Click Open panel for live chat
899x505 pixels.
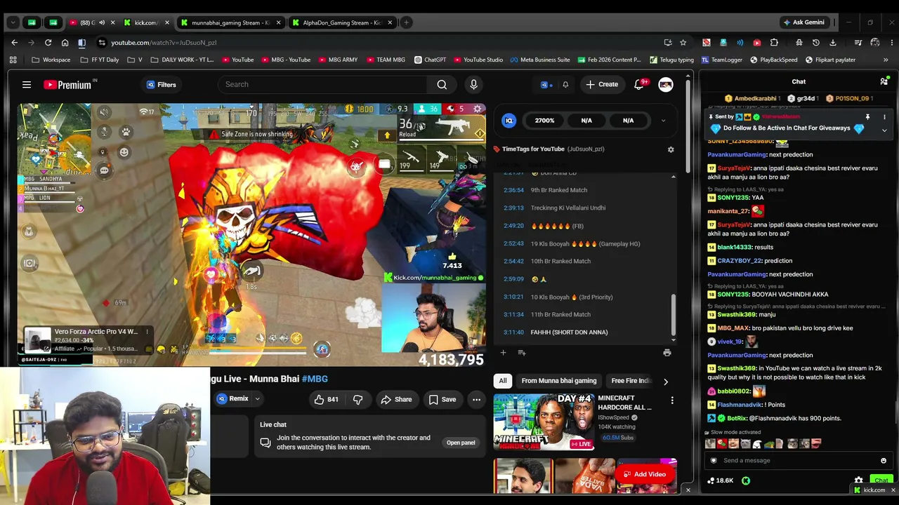461,443
